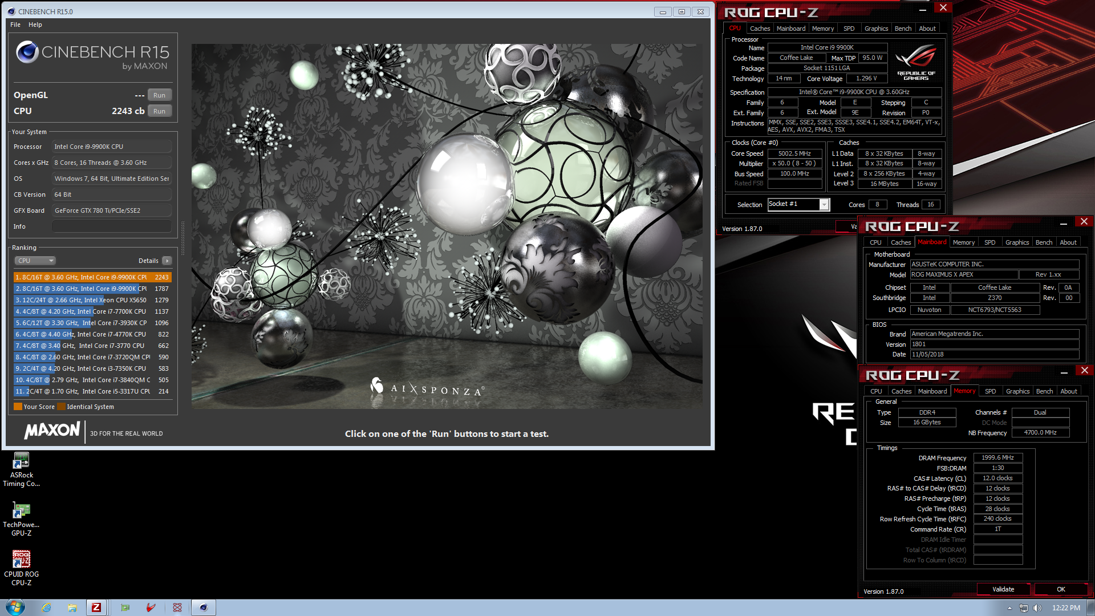Switch to ROG CPU-Z via red Z taskbar icon
Screen dimensions: 1095x616
[x=96, y=607]
